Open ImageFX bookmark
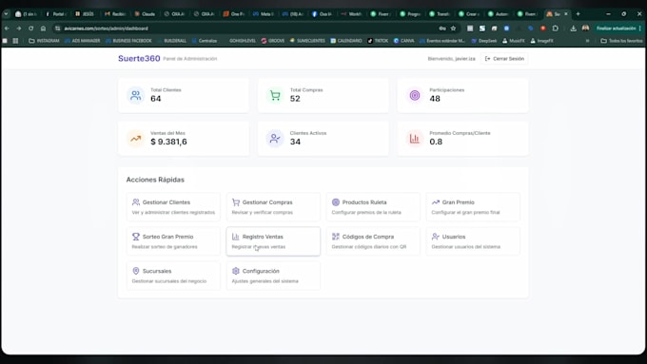This screenshot has width=647, height=364. 541,41
